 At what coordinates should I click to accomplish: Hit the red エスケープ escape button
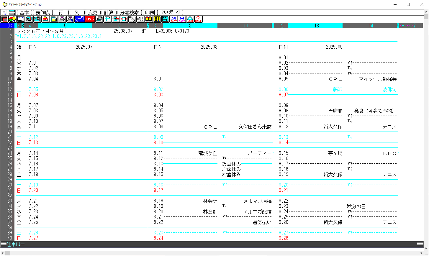pyautogui.click(x=90, y=19)
